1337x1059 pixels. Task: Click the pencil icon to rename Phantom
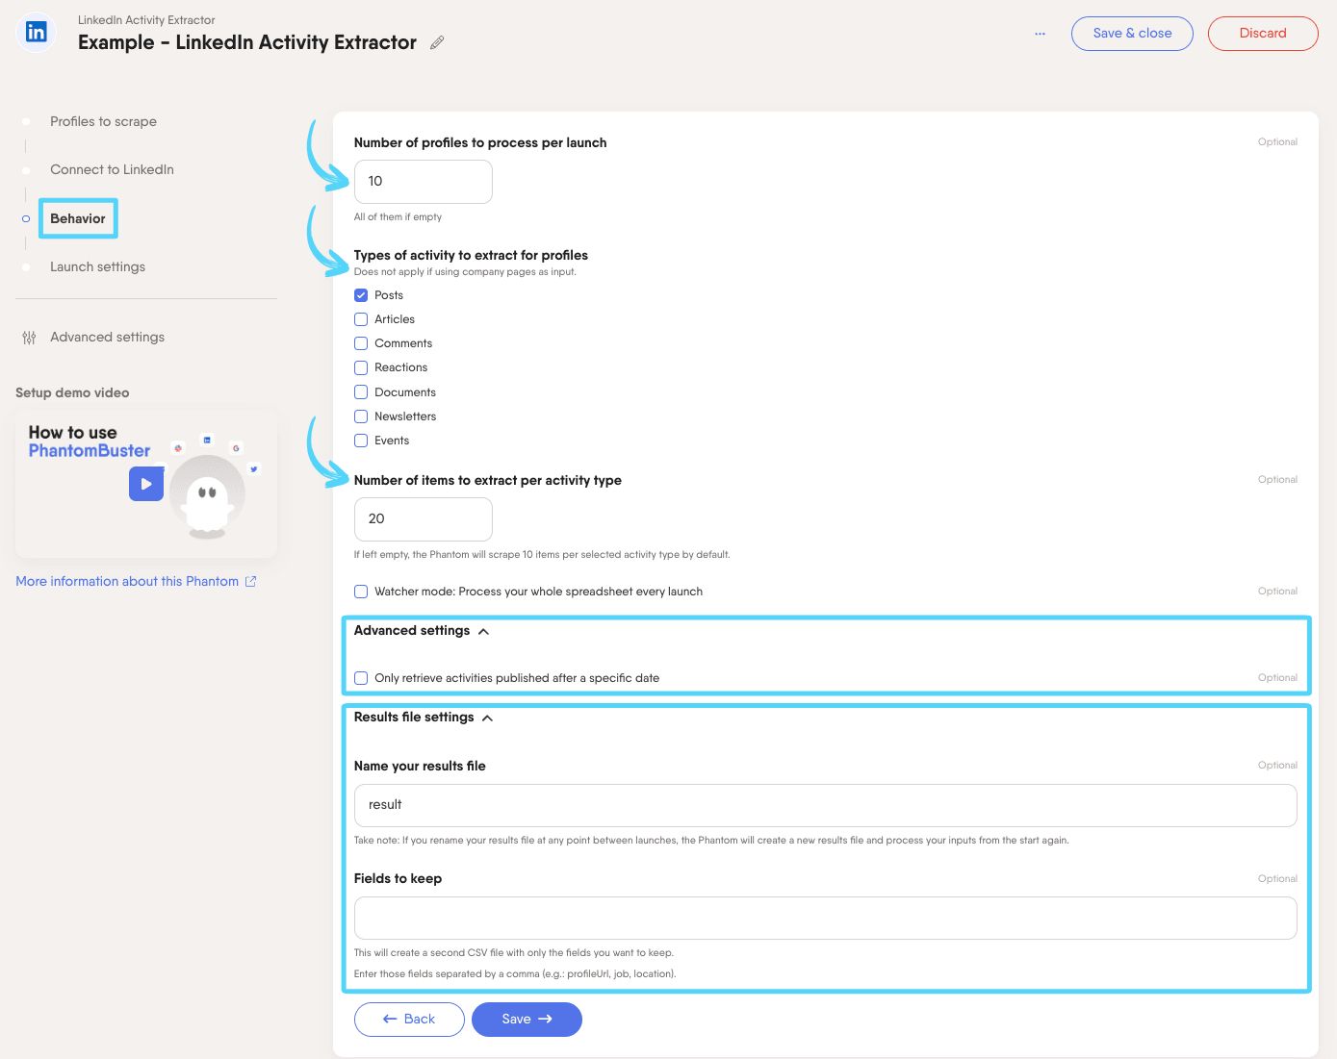(x=437, y=42)
